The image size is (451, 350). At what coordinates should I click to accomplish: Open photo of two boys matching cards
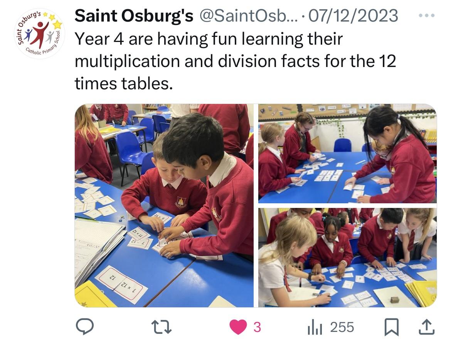(x=164, y=206)
